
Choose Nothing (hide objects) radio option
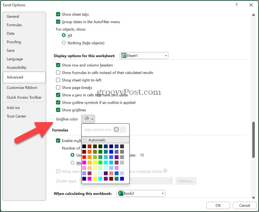point(64,43)
